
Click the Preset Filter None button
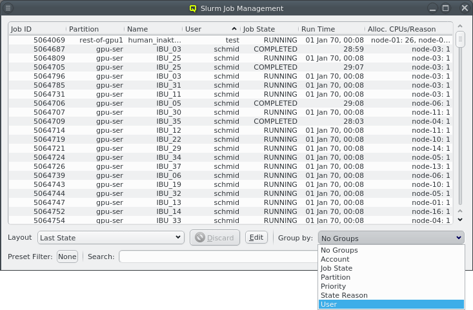pos(67,257)
